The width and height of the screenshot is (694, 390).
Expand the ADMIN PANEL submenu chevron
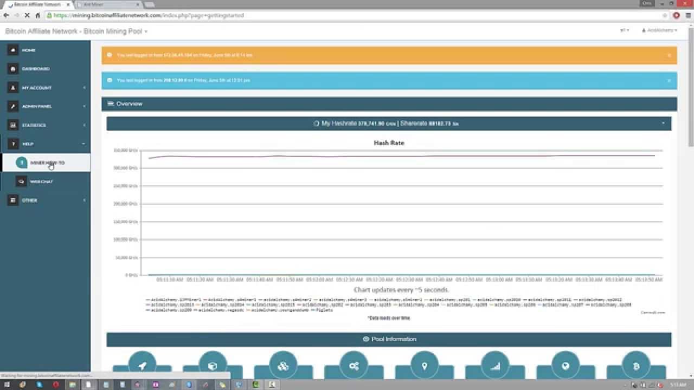point(84,107)
